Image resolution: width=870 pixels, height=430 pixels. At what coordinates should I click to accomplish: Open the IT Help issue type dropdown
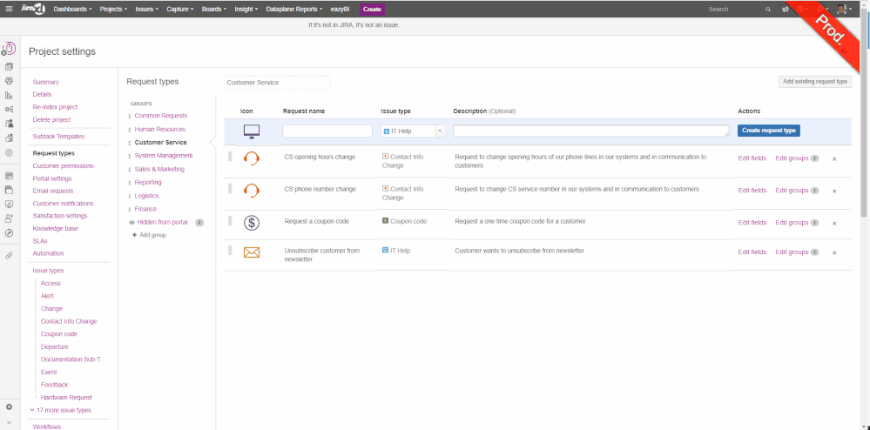click(x=414, y=131)
